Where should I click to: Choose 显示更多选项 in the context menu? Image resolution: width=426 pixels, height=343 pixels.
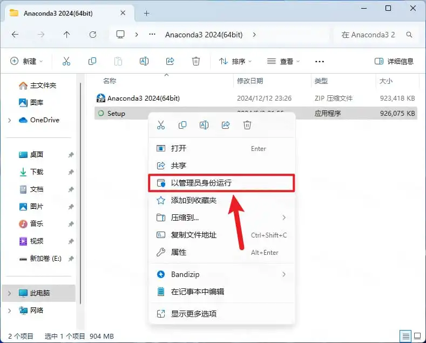coord(222,314)
